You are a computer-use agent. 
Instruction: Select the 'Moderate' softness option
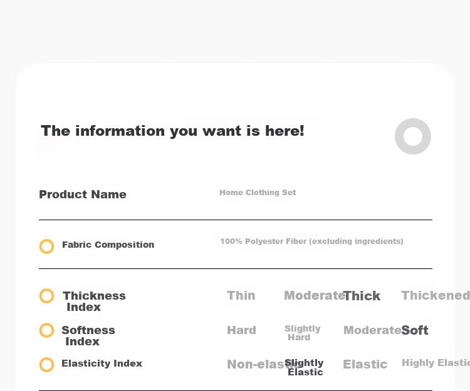372,330
